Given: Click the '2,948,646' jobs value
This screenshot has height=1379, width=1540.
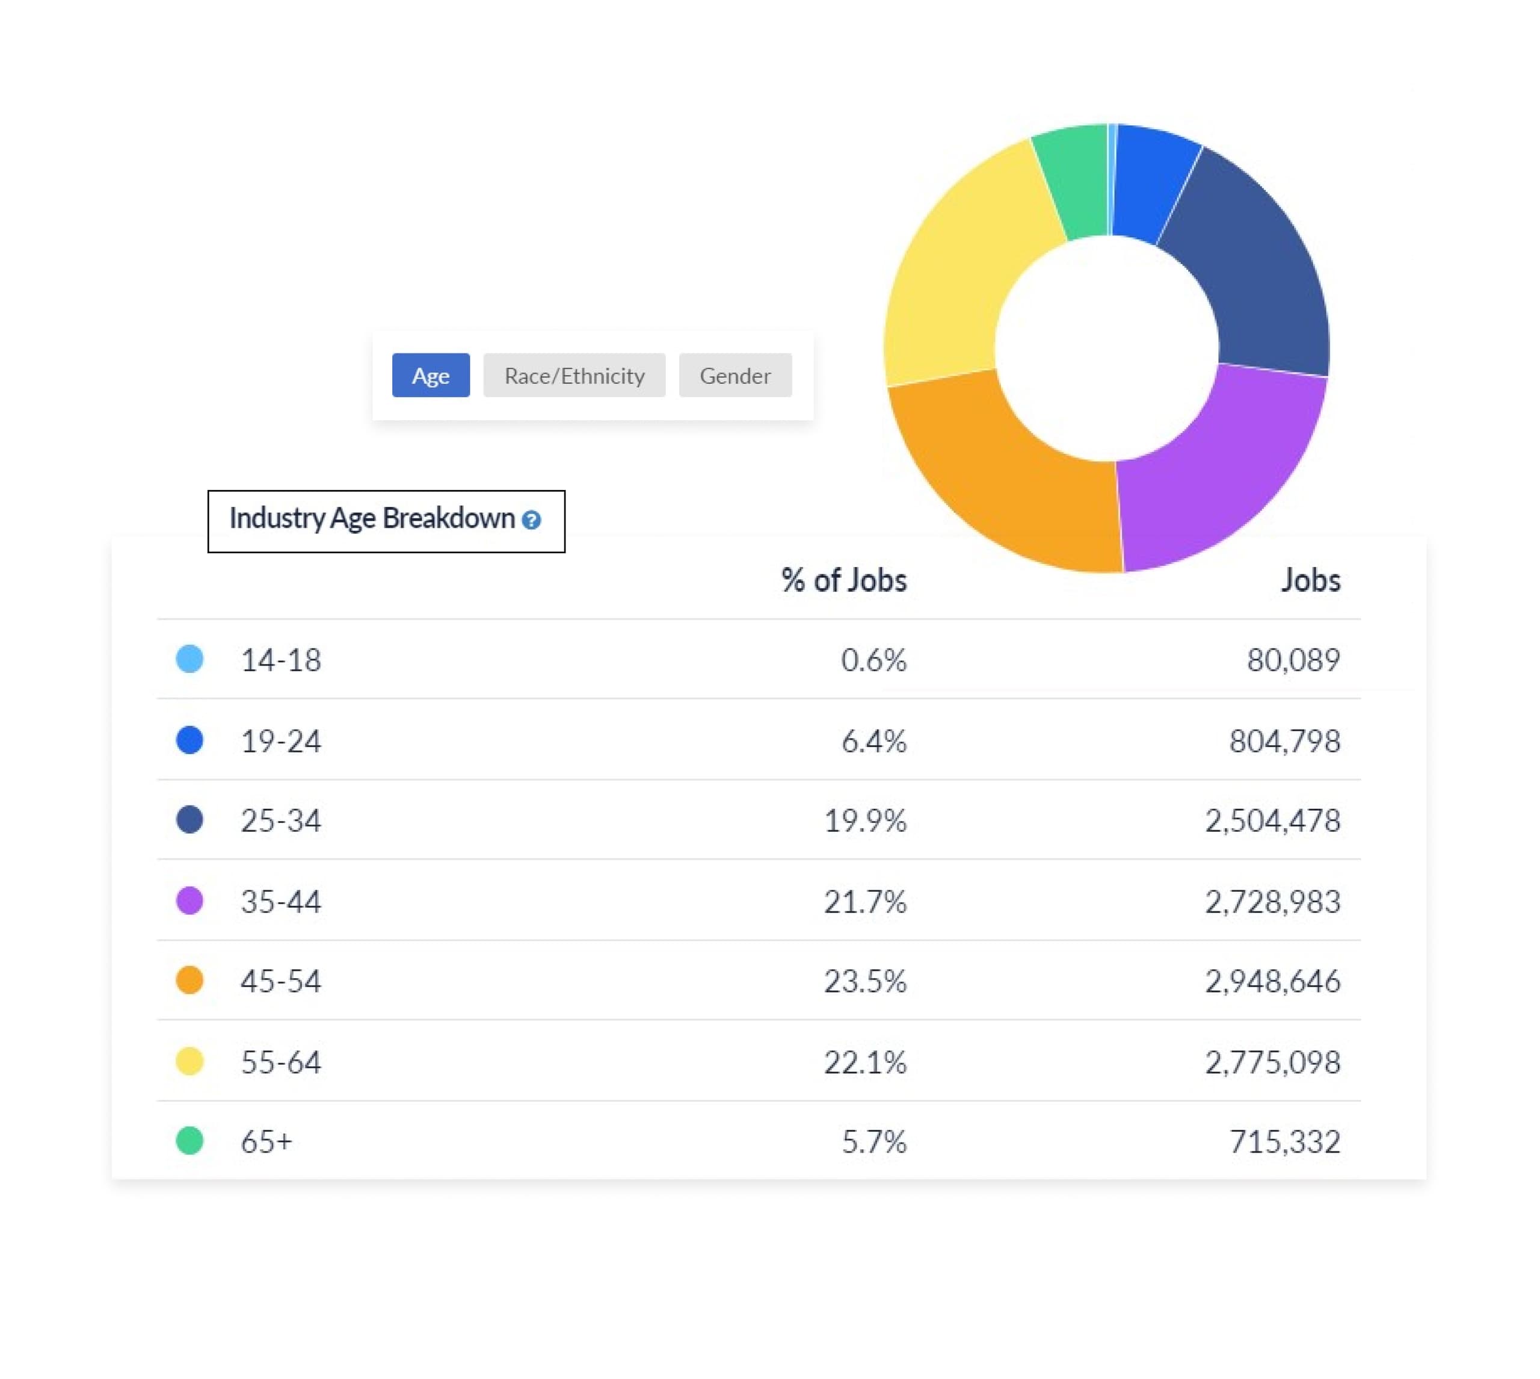Looking at the screenshot, I should pyautogui.click(x=1273, y=981).
